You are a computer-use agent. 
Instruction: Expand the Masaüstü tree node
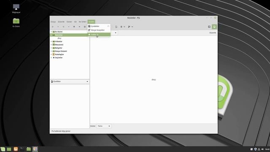[51, 45]
